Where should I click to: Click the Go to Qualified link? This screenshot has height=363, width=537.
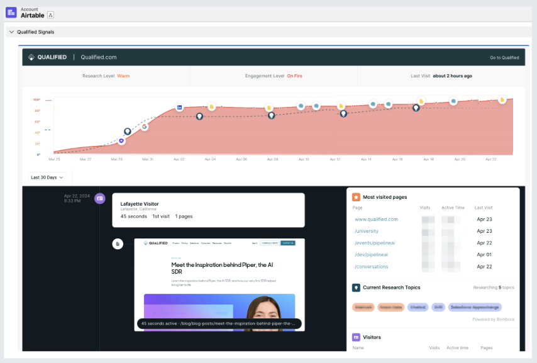(x=504, y=58)
